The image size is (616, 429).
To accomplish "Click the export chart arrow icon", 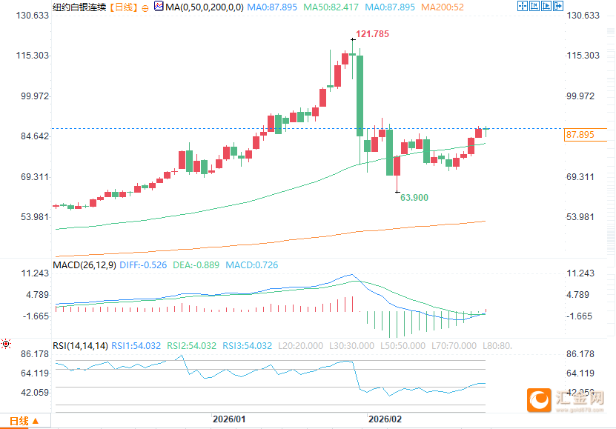I will (x=558, y=6).
